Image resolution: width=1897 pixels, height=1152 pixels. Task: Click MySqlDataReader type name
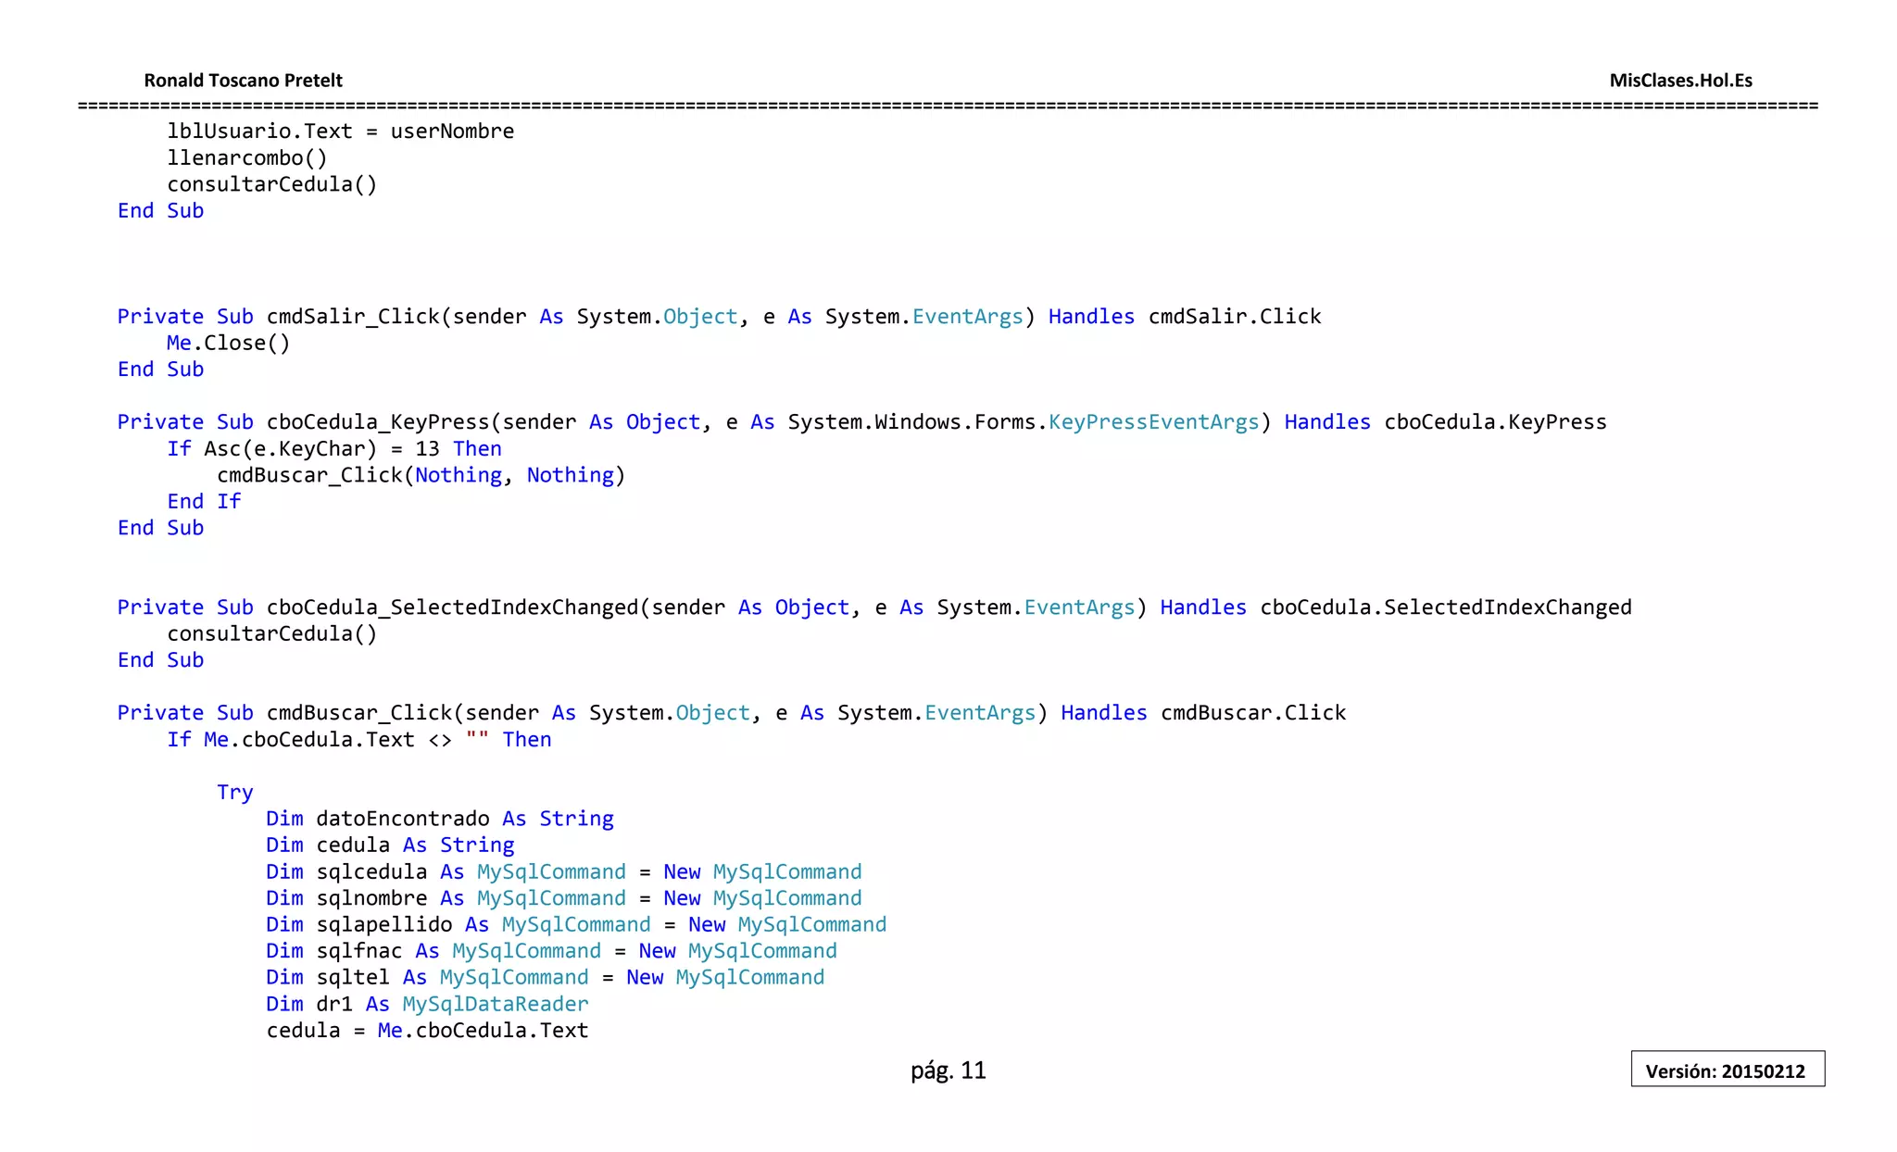pyautogui.click(x=495, y=1005)
